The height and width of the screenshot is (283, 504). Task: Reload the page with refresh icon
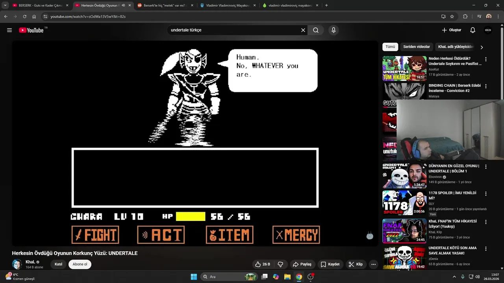click(24, 17)
